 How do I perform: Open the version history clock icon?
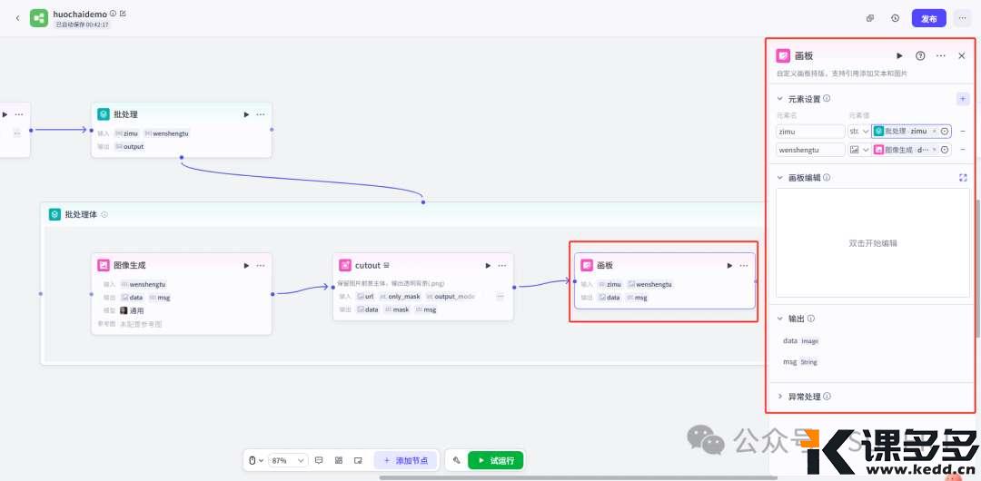(x=895, y=18)
